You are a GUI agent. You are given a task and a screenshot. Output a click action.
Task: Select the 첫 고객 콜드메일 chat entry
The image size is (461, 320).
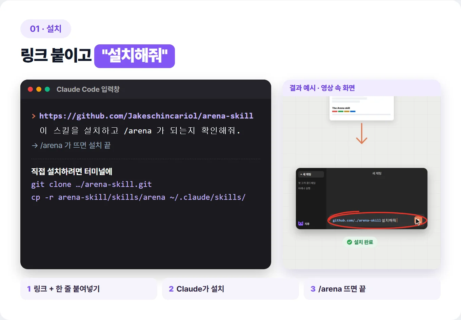click(307, 183)
